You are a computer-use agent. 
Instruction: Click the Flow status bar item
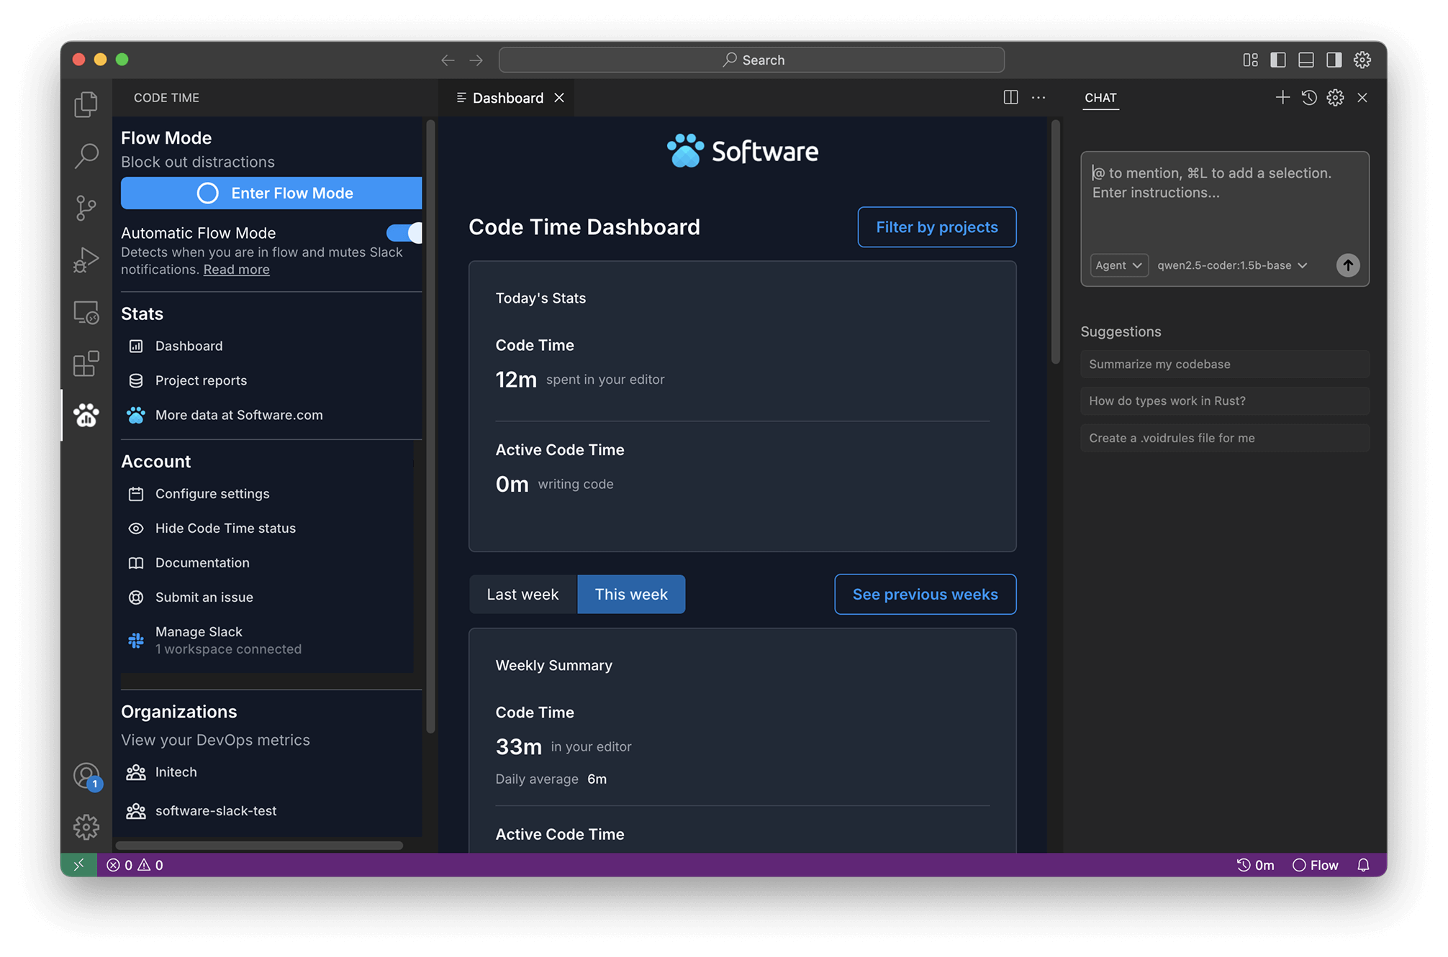coord(1316,865)
